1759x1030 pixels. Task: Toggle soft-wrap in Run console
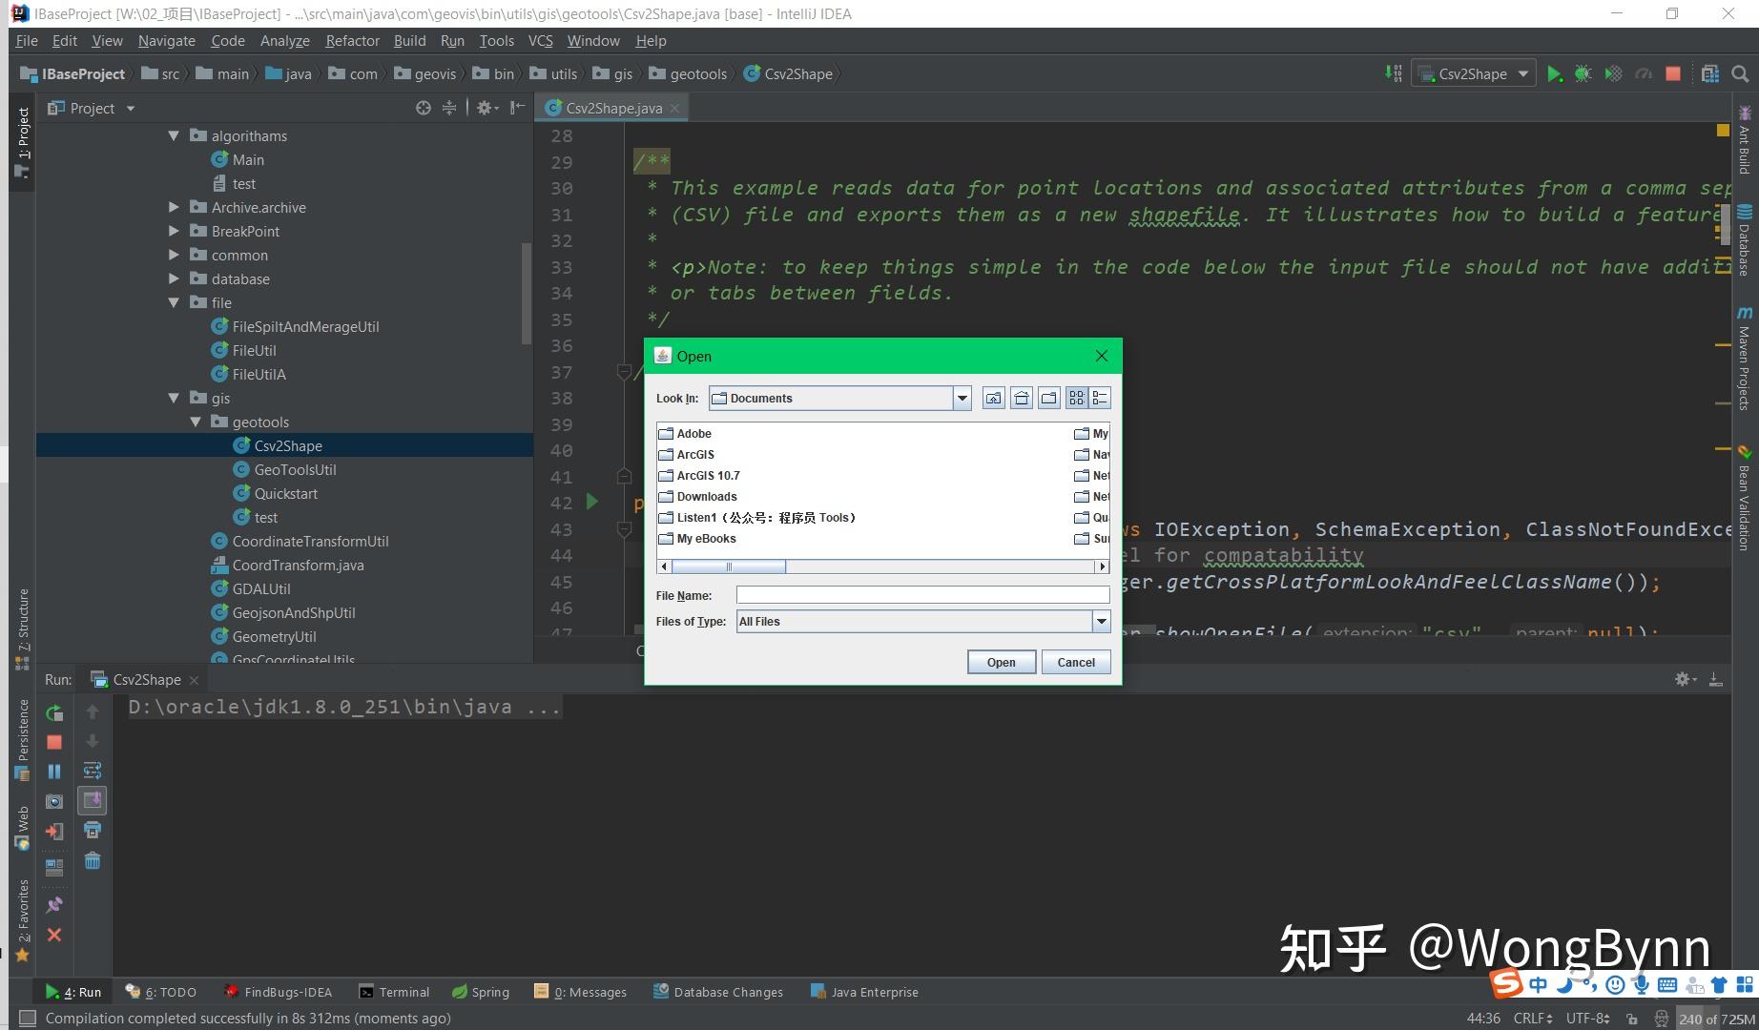tap(93, 771)
